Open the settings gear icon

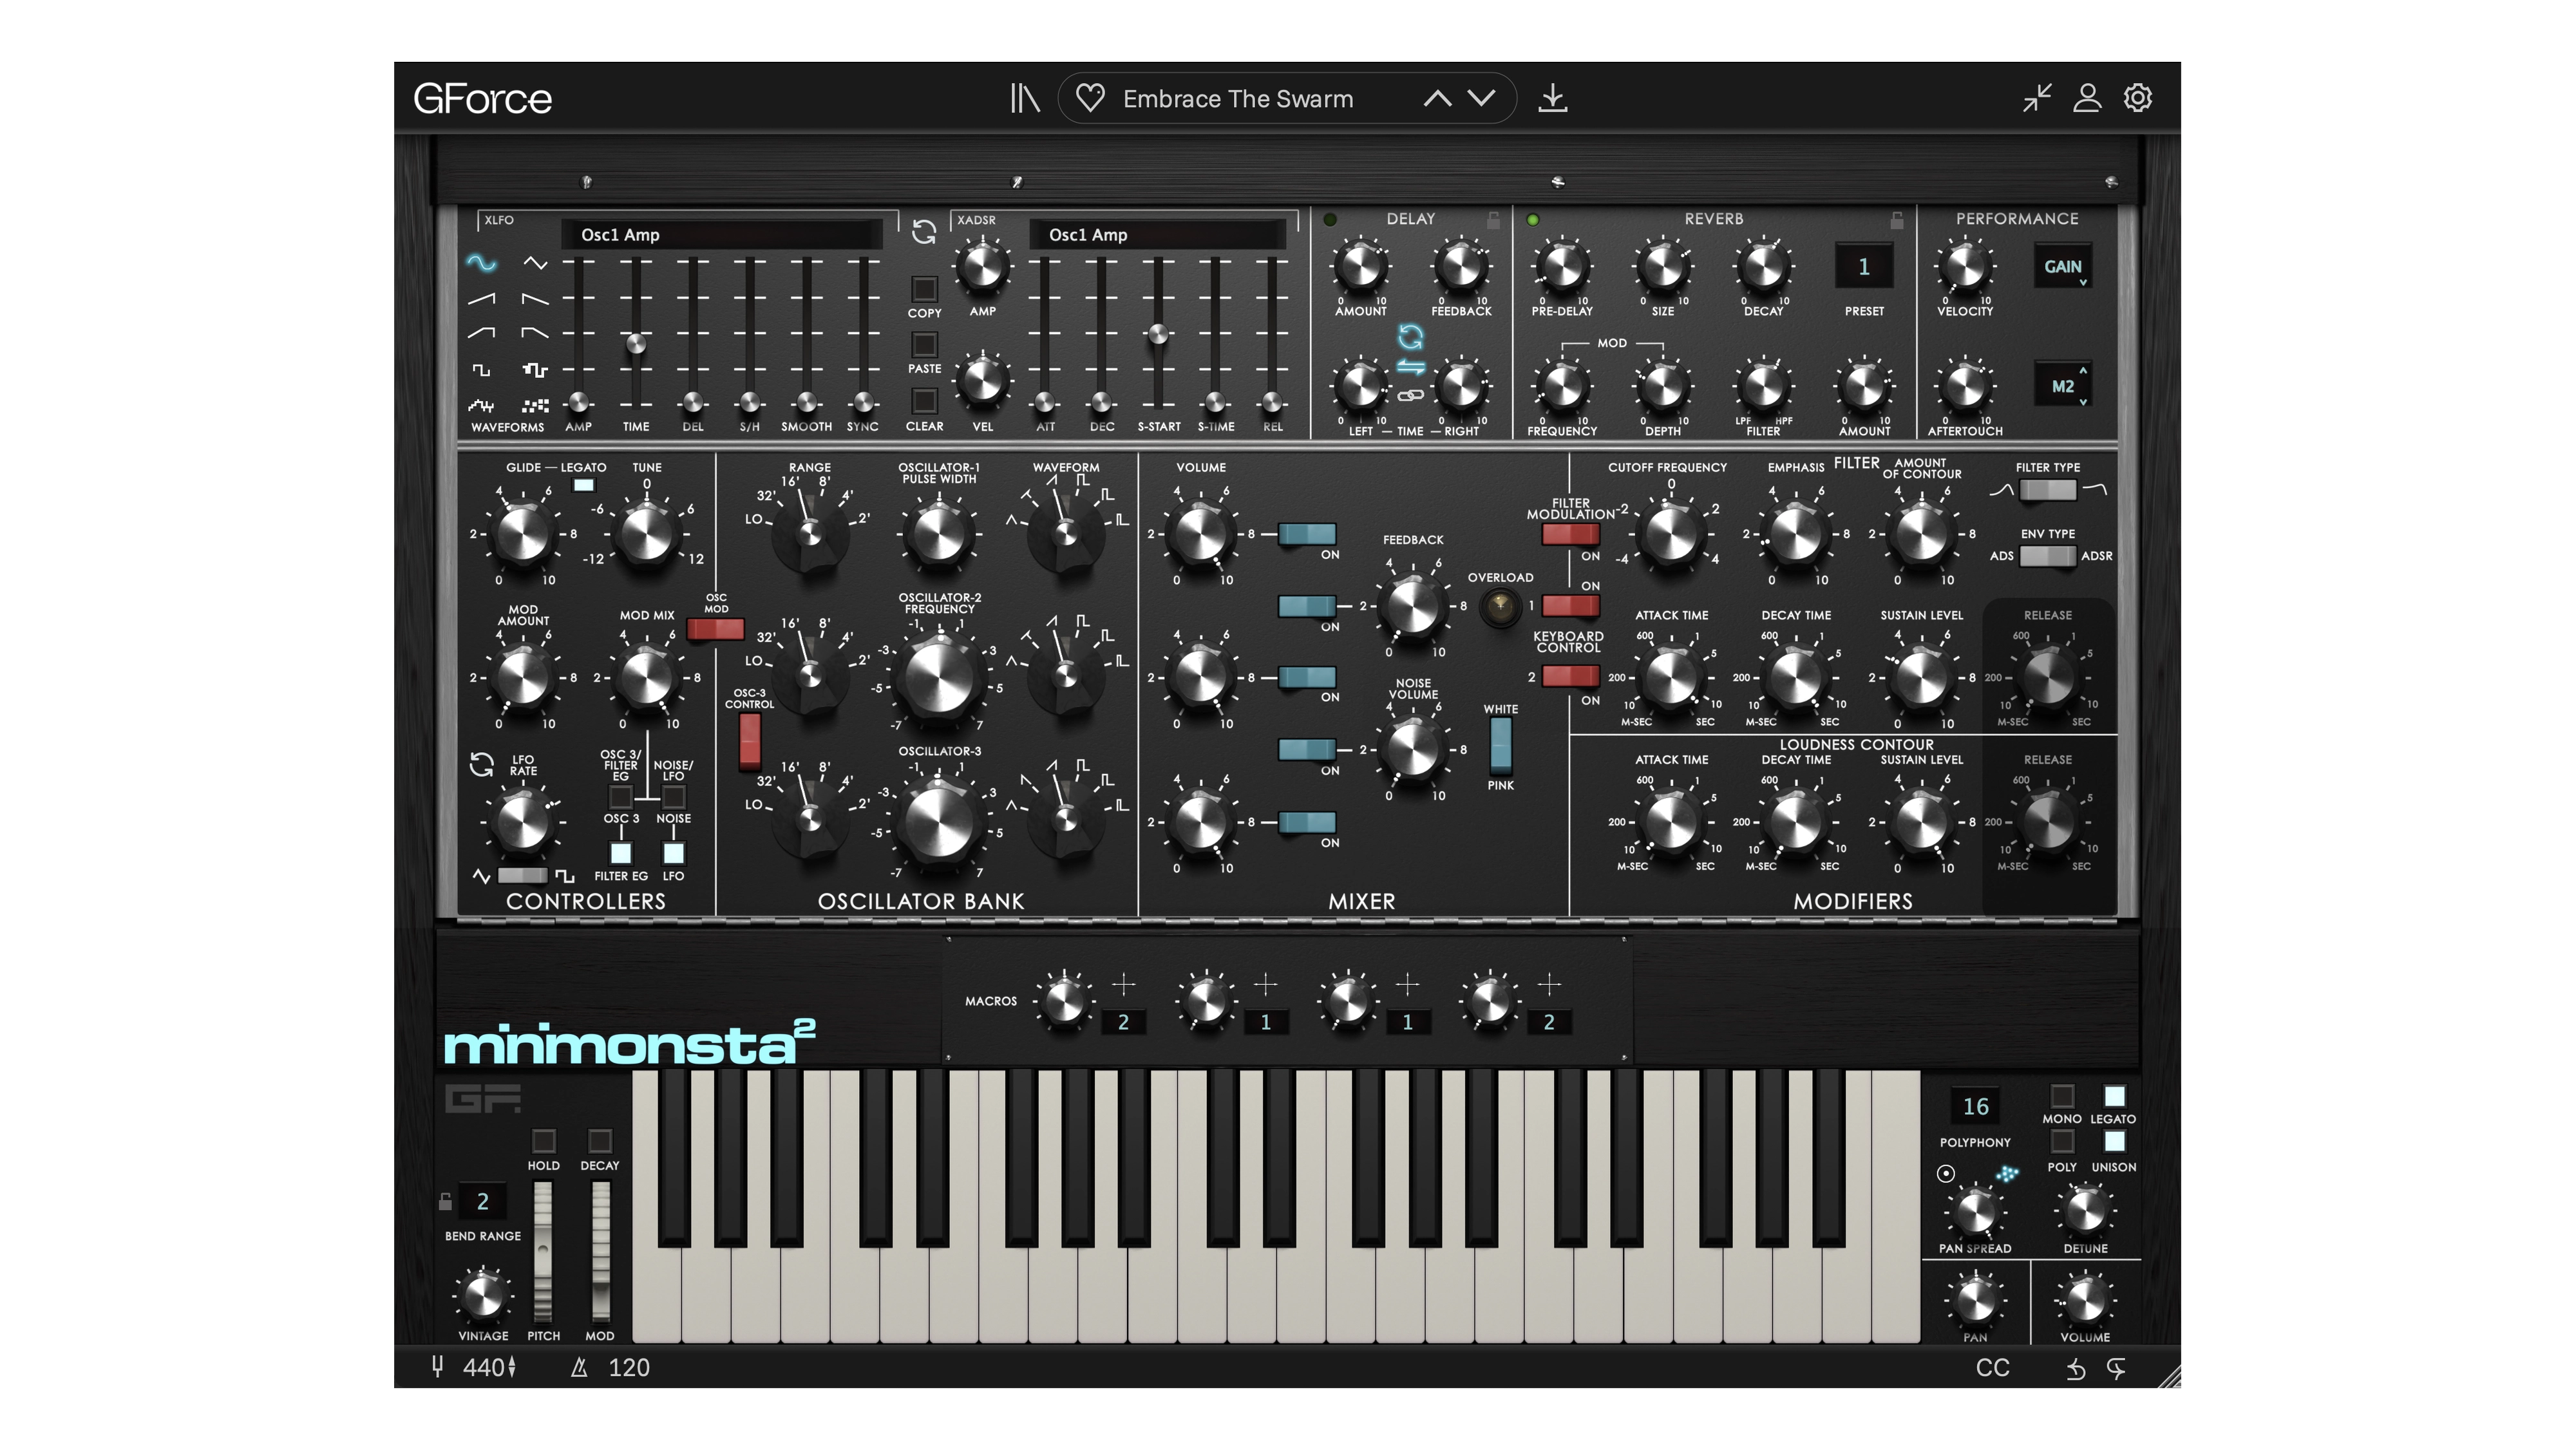tap(2138, 98)
